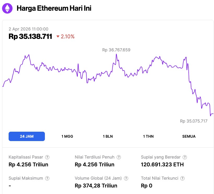
Task: Click the current price Rp 35.138.711
Action: [31, 37]
